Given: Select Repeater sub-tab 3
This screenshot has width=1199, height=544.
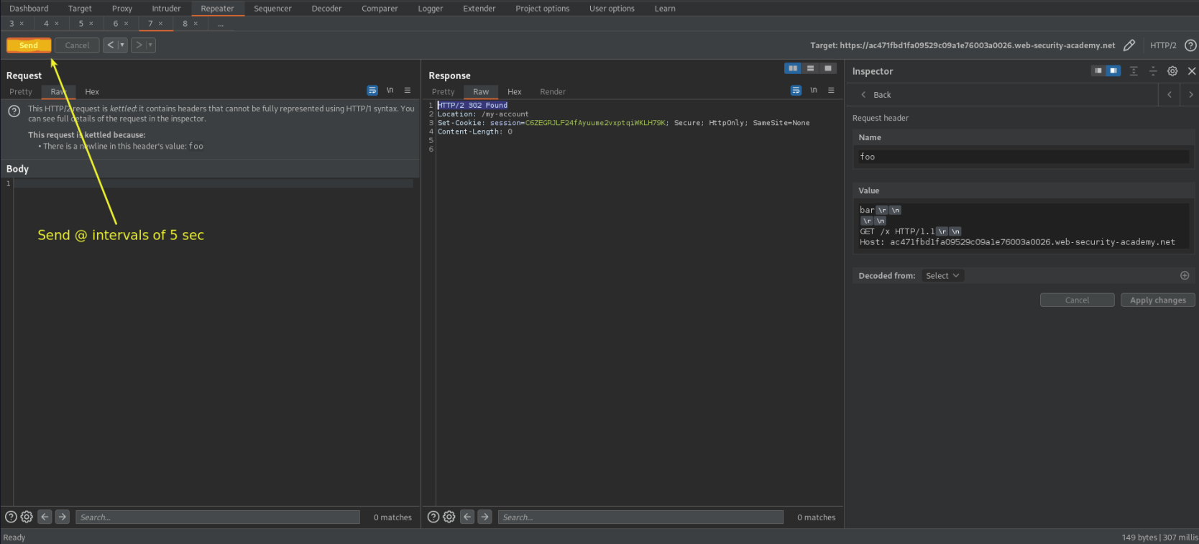Looking at the screenshot, I should pos(12,24).
